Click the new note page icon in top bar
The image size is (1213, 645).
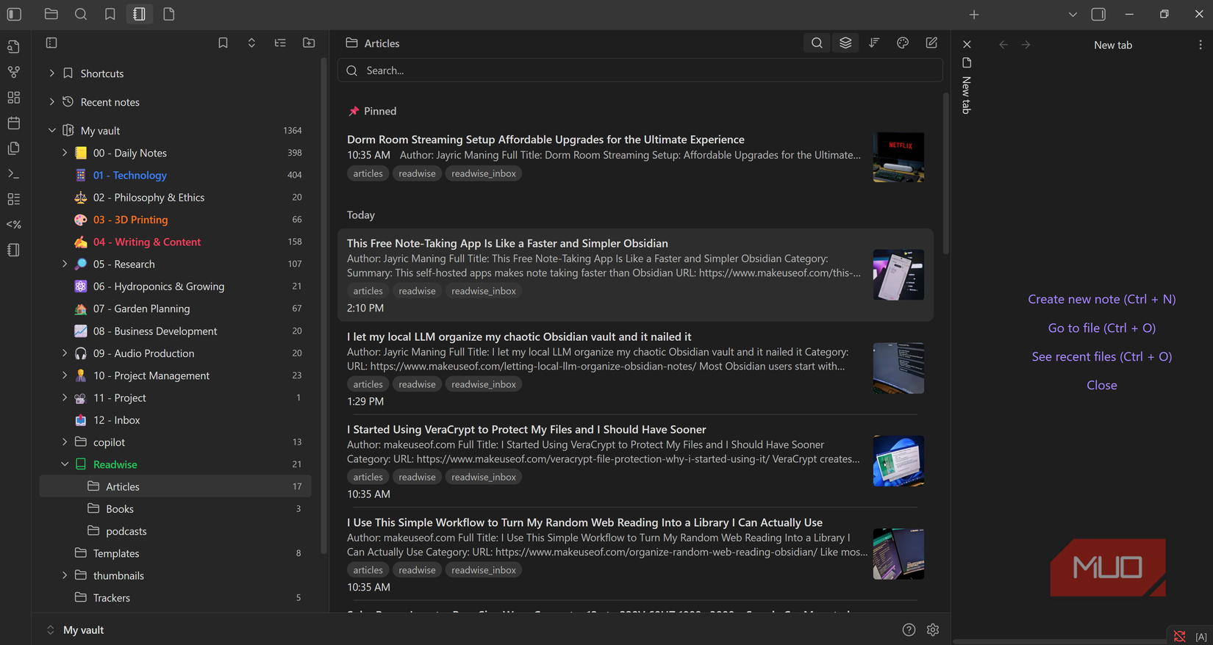click(x=169, y=14)
